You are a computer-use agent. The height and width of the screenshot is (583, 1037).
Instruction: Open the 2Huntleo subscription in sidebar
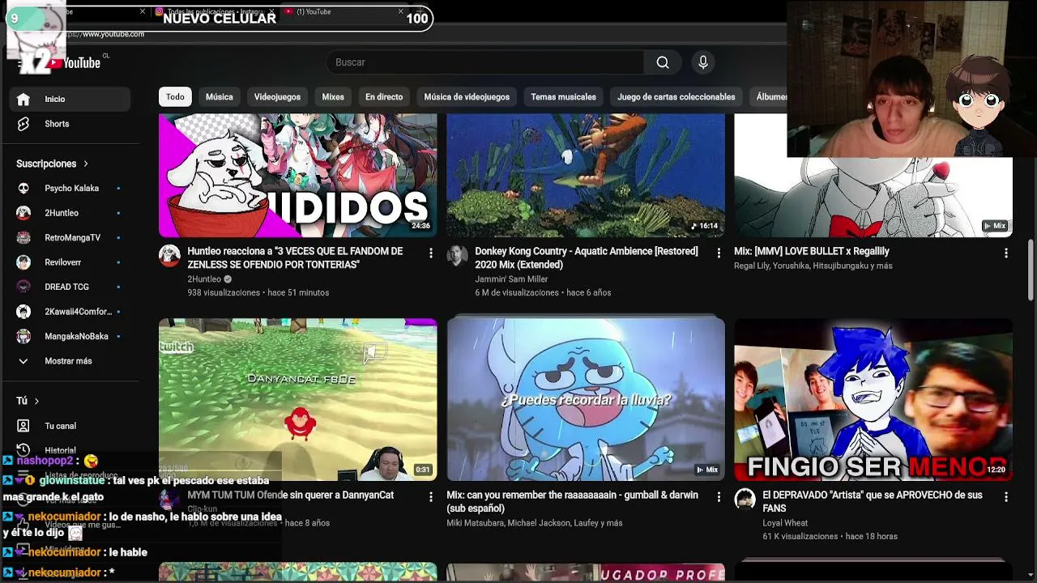click(70, 213)
